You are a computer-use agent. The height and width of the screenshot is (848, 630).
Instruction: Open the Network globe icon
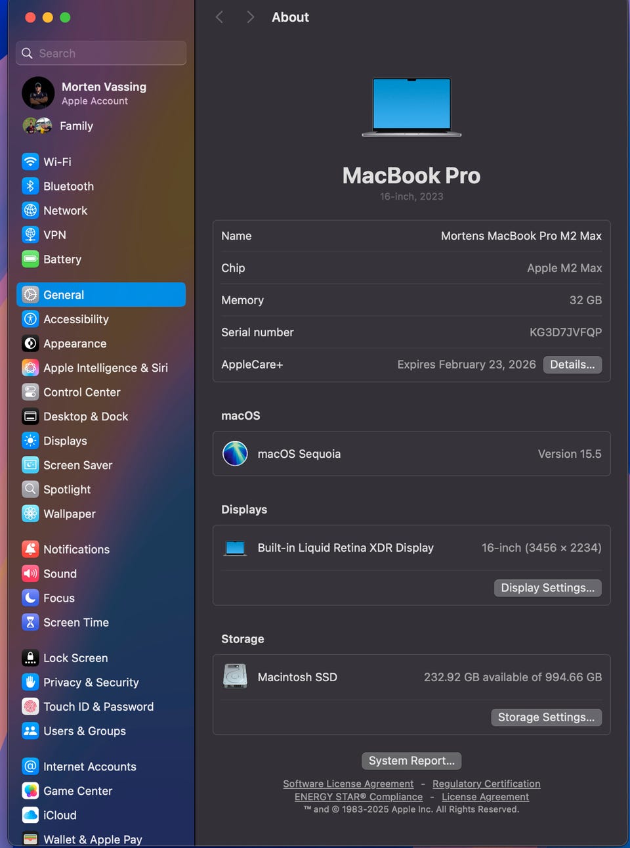click(x=30, y=210)
